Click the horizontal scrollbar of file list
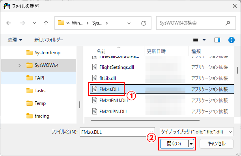Viewport: 241px width, 156px height. tap(145, 120)
